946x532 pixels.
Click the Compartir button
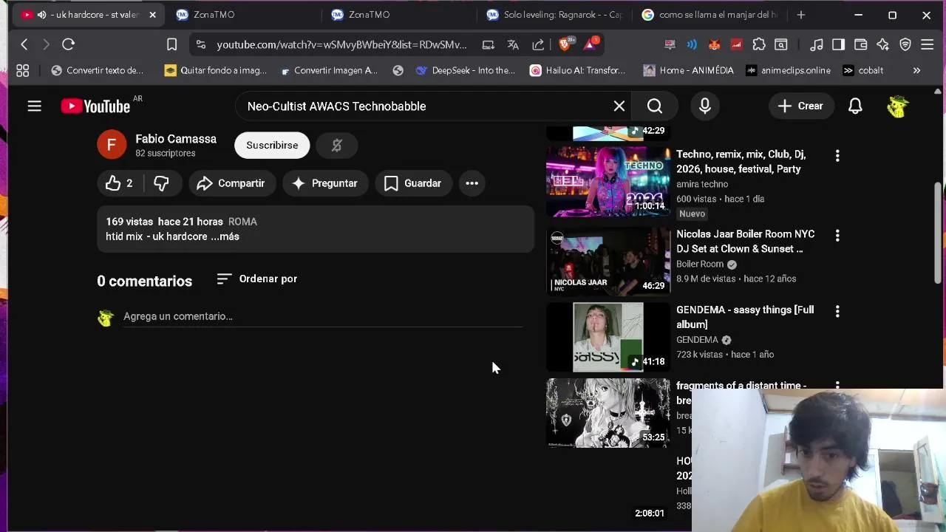tap(231, 183)
